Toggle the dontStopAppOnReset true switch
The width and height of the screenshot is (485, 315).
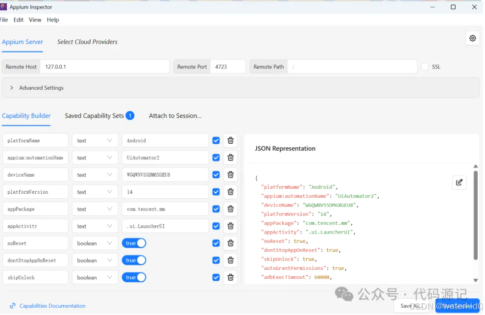pyautogui.click(x=134, y=261)
